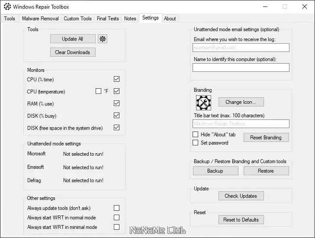Select the Settings tab
This screenshot has width=315, height=238.
(151, 18)
